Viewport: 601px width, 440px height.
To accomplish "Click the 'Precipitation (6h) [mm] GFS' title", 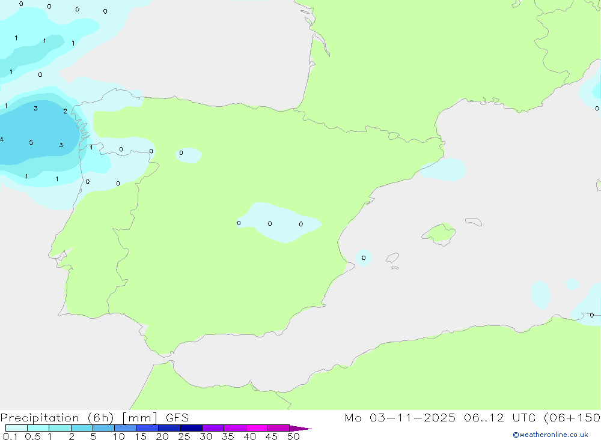I will coord(95,418).
